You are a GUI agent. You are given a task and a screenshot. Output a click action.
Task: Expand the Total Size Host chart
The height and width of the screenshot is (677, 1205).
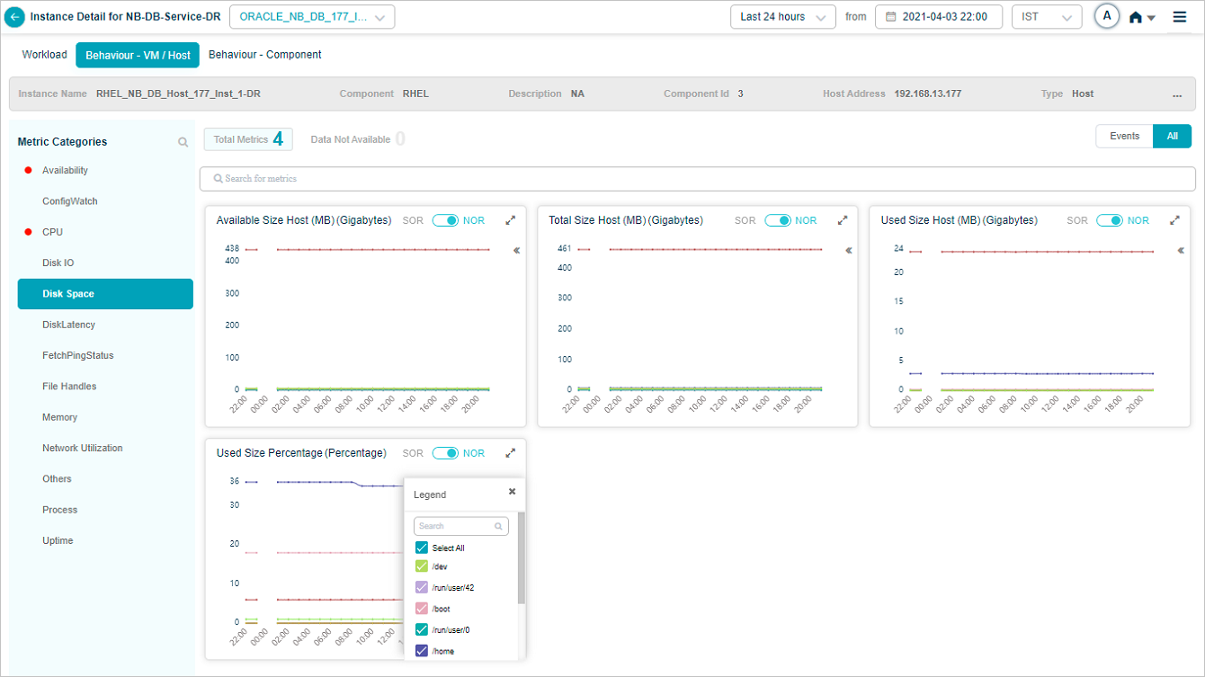(843, 220)
